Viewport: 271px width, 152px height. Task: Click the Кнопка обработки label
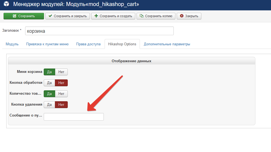click(x=26, y=83)
